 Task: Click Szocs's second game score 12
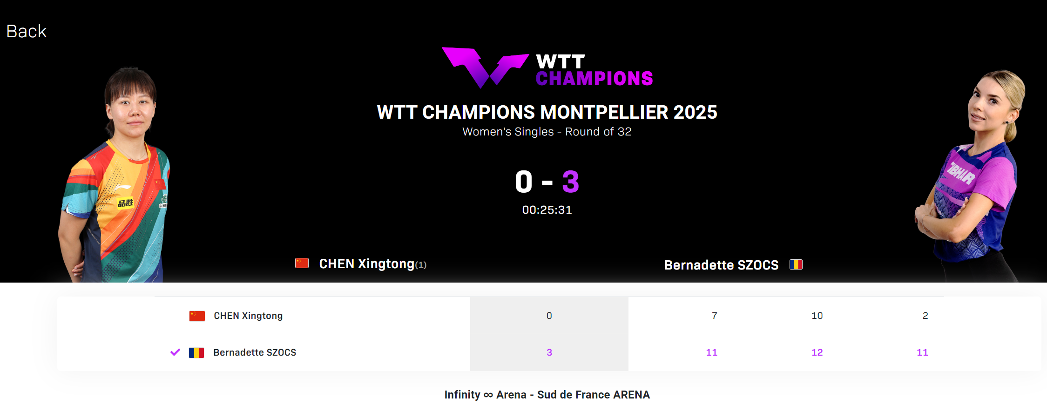click(817, 353)
